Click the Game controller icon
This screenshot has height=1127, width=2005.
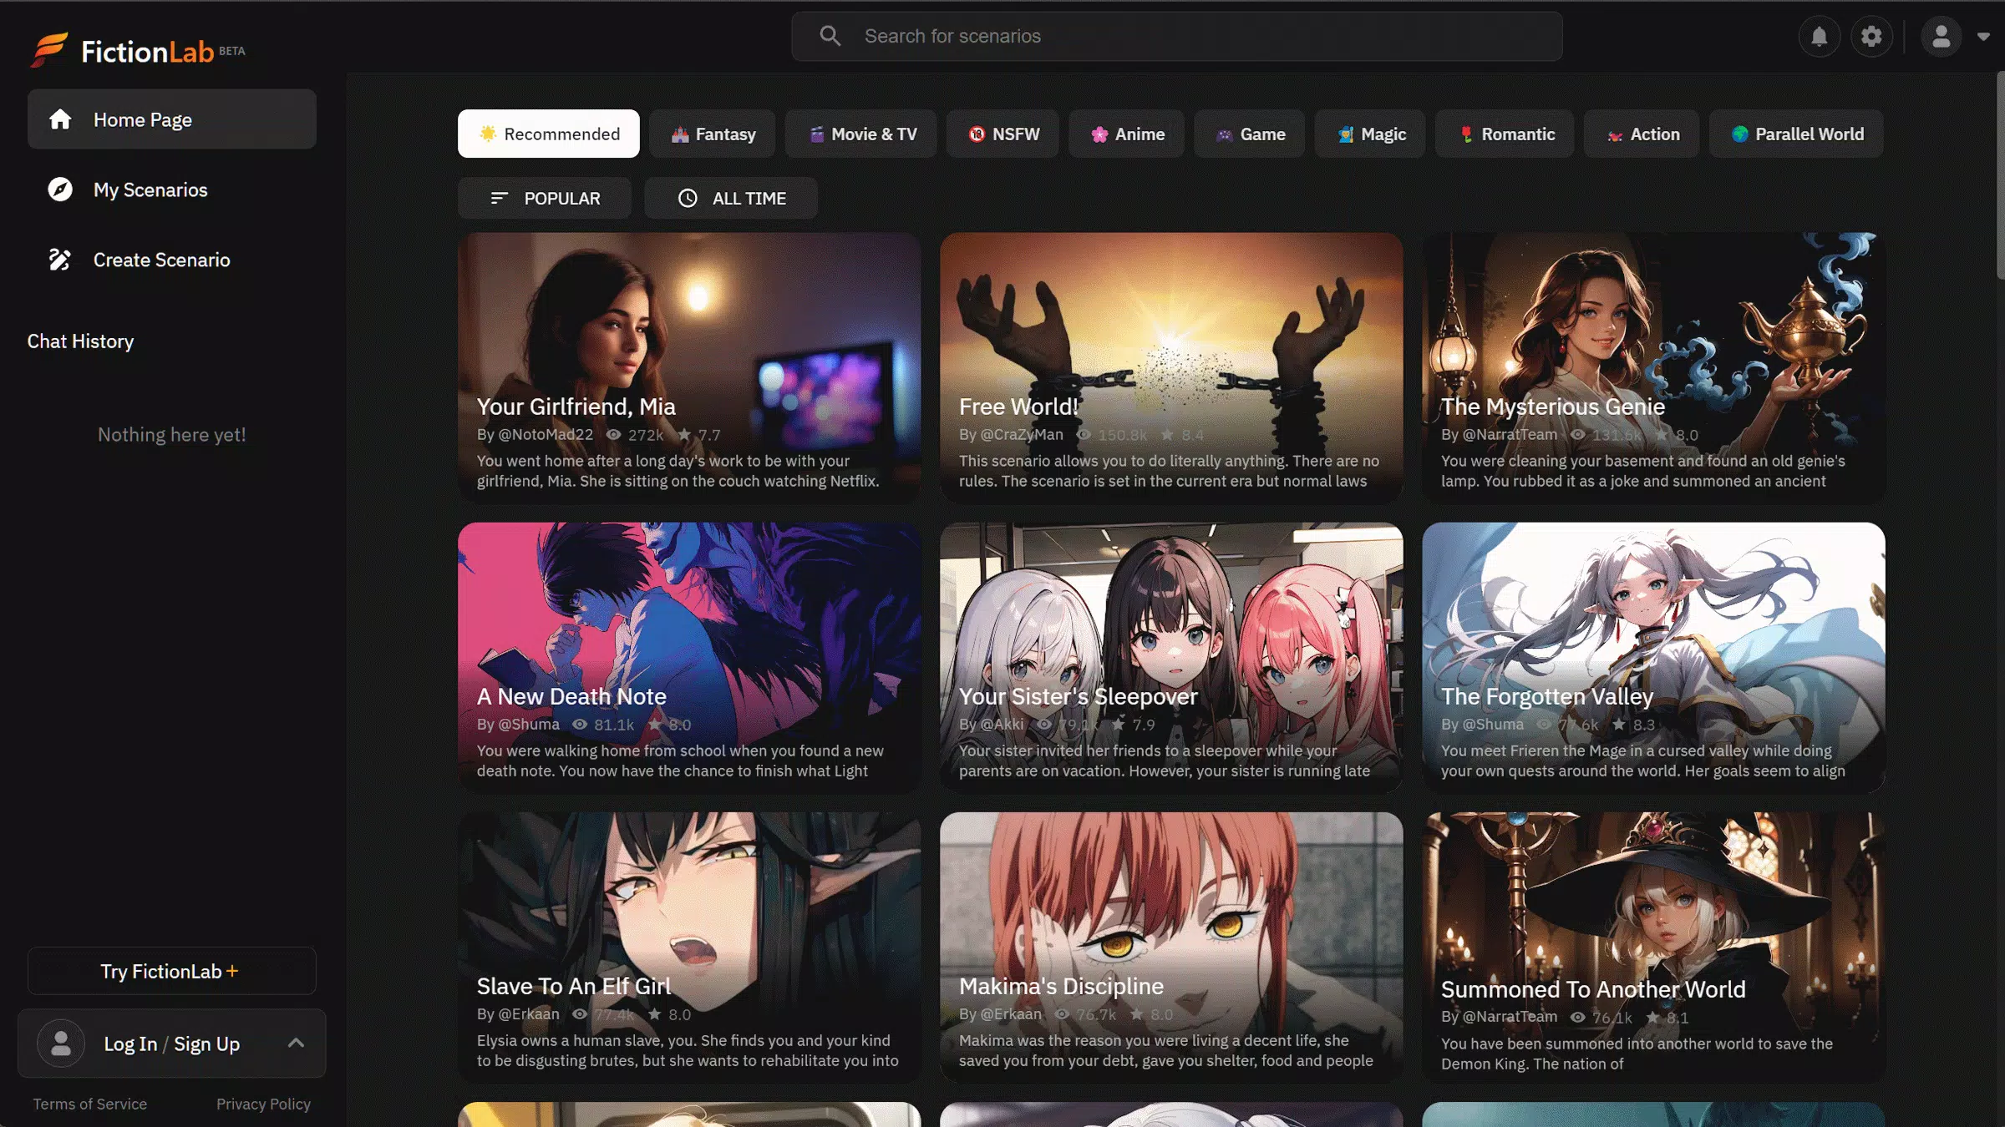click(1224, 134)
